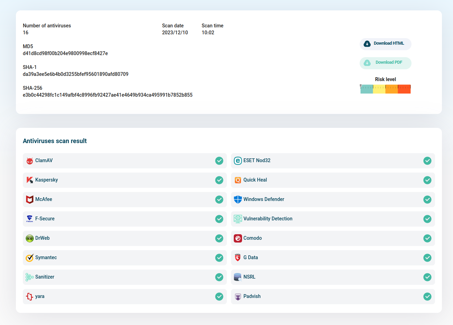Image resolution: width=453 pixels, height=325 pixels.
Task: Click the NSRL database icon
Action: pos(238,277)
